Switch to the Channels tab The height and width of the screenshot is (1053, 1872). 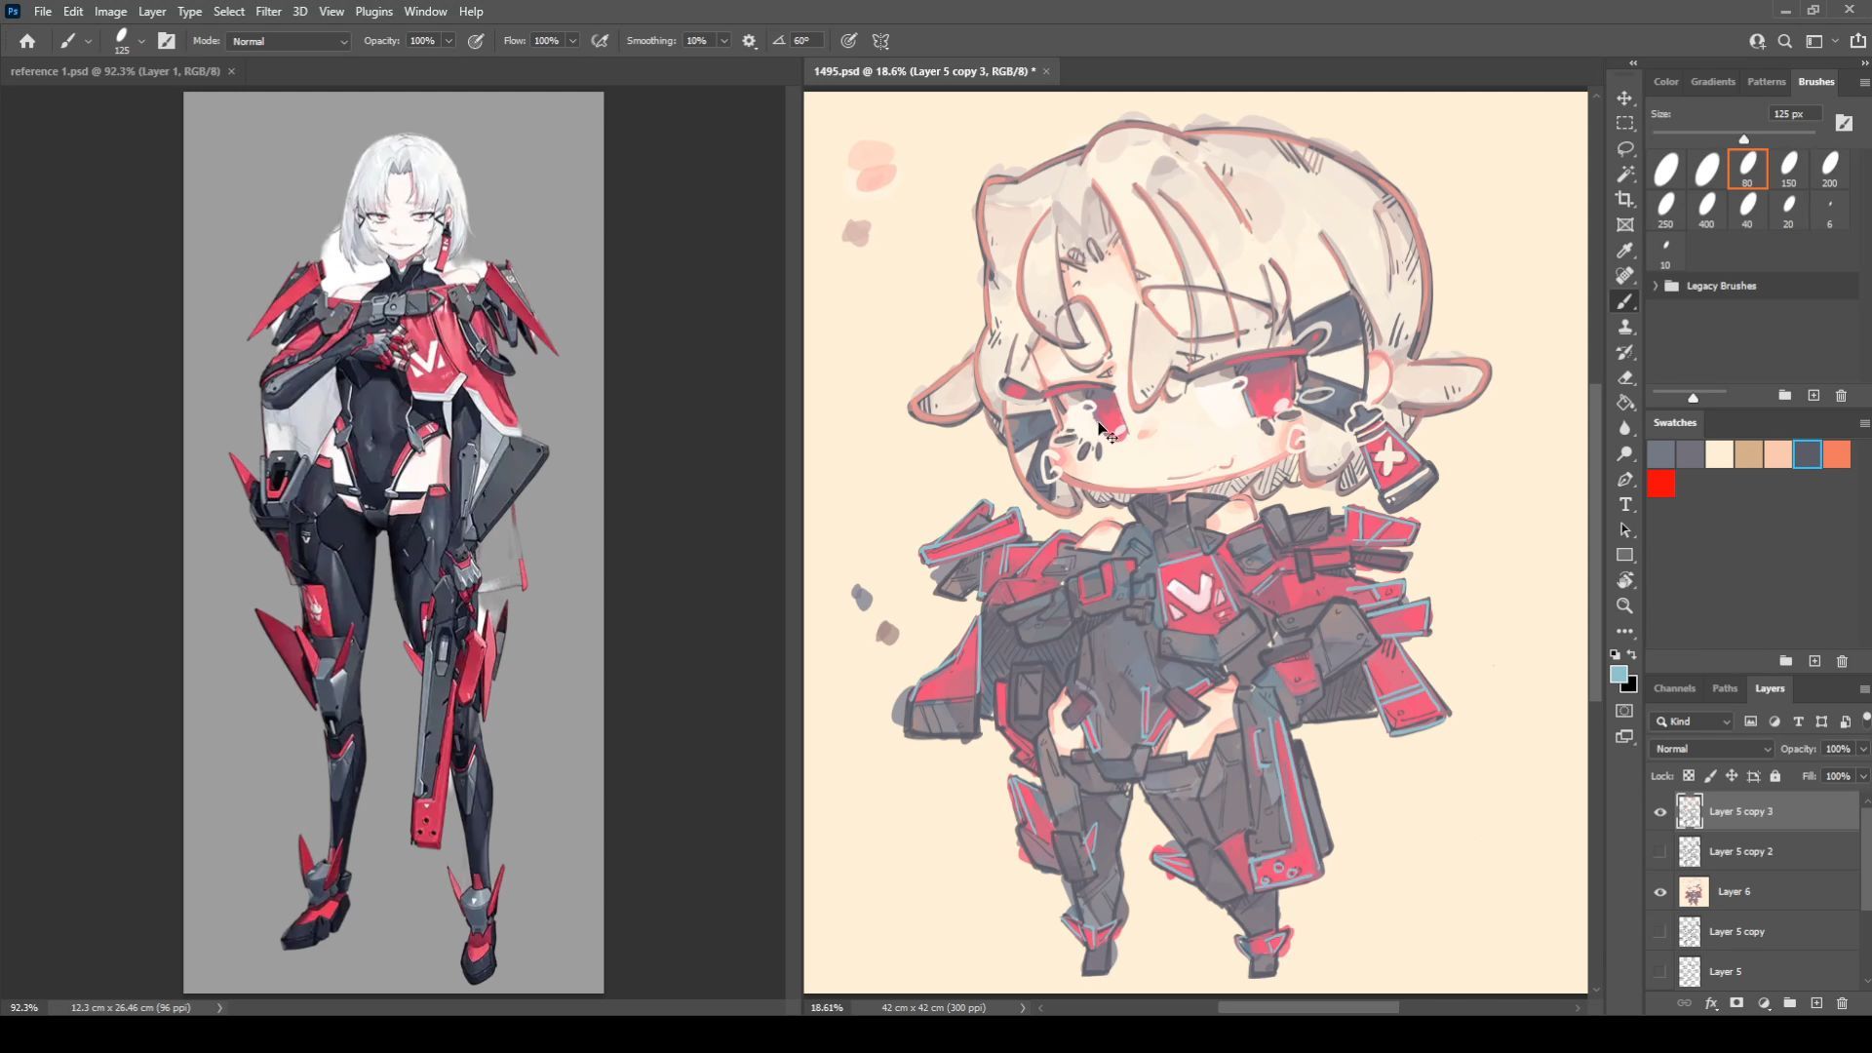pos(1674,688)
